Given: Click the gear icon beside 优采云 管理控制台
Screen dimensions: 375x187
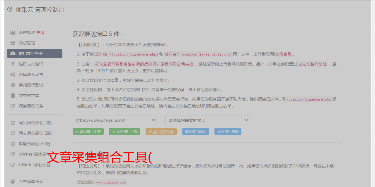Looking at the screenshot, I should (10, 9).
